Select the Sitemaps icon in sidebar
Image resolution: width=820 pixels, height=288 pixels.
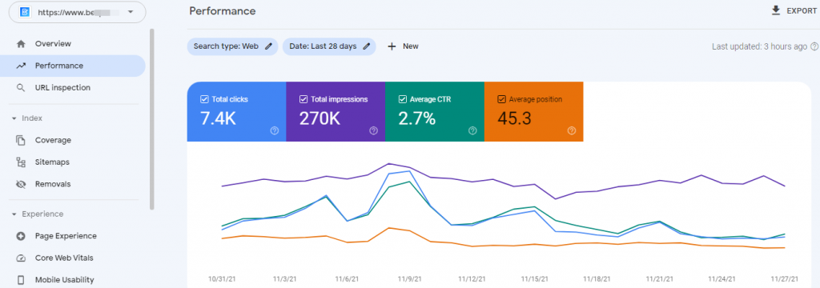(21, 162)
